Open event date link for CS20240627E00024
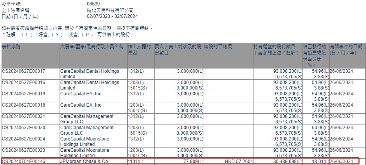 [x=341, y=139]
